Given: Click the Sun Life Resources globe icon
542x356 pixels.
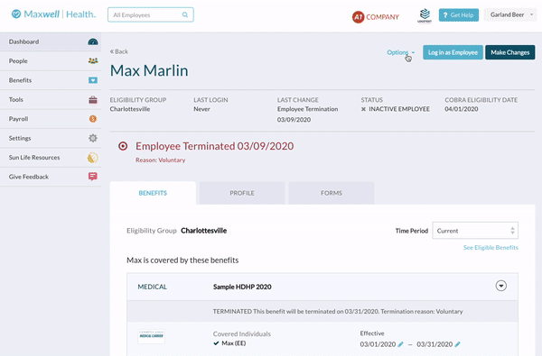Looking at the screenshot, I should coord(92,158).
